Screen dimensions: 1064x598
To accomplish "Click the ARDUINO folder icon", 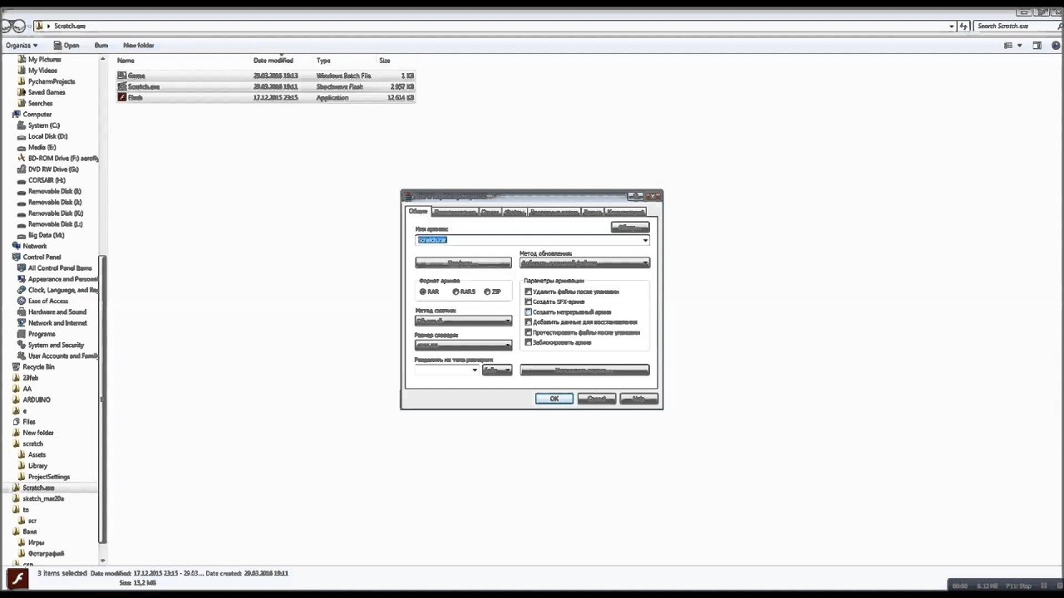I will 16,399.
